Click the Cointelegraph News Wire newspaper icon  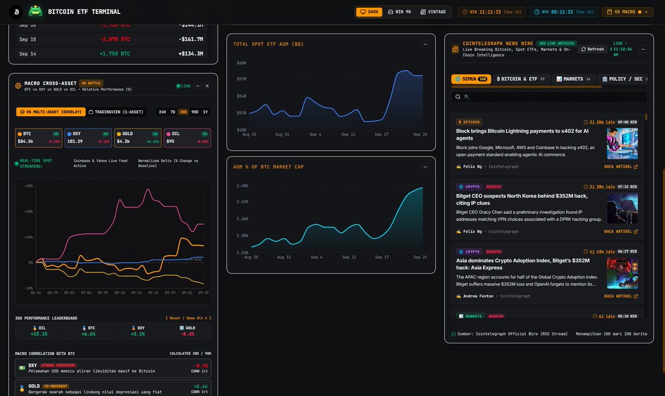tap(455, 49)
